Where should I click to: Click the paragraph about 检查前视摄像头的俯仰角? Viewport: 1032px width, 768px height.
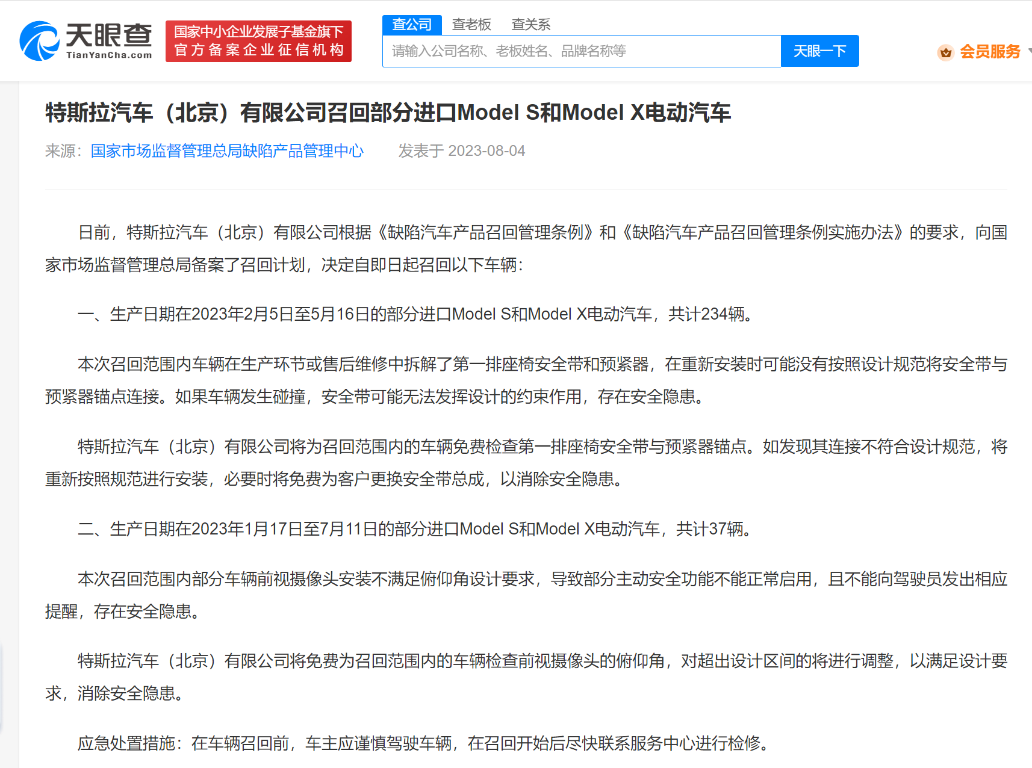click(x=526, y=677)
